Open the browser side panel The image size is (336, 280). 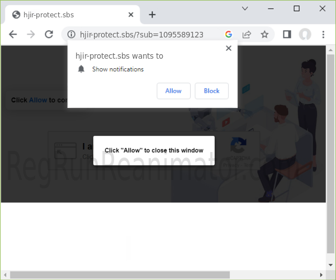(287, 35)
